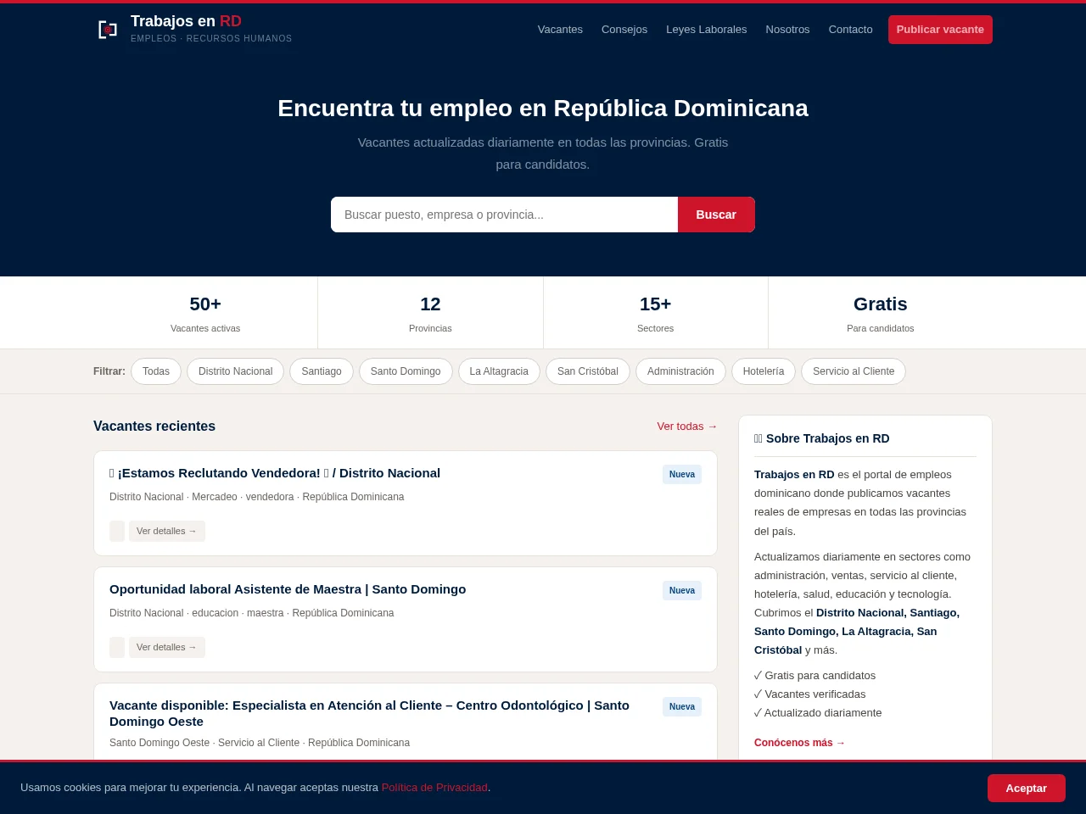Click the Sobre Trabajos en RD heading

[x=822, y=438]
